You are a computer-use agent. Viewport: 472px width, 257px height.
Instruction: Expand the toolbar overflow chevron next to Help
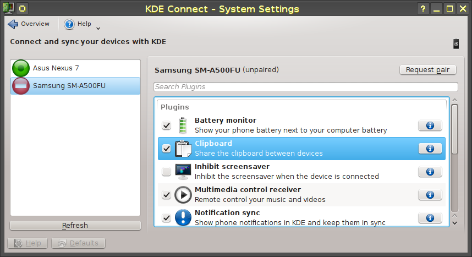click(98, 28)
